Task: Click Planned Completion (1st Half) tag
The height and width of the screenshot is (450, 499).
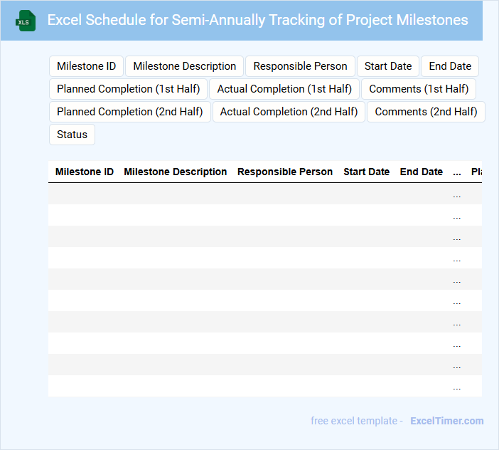Action: [x=129, y=89]
